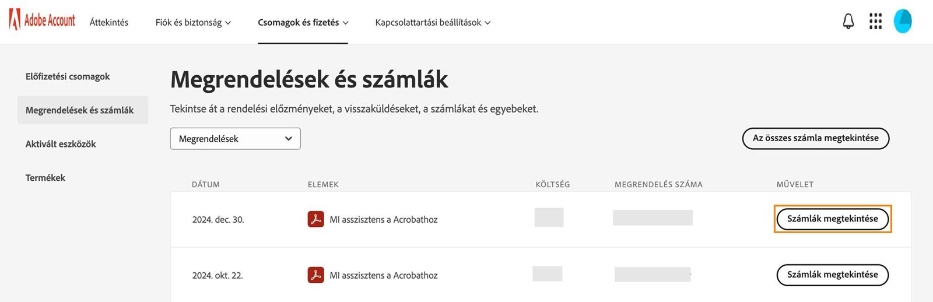This screenshot has width=933, height=302.
Task: Click Acrobat icon in 2024. okt. 22. row
Action: tap(315, 275)
